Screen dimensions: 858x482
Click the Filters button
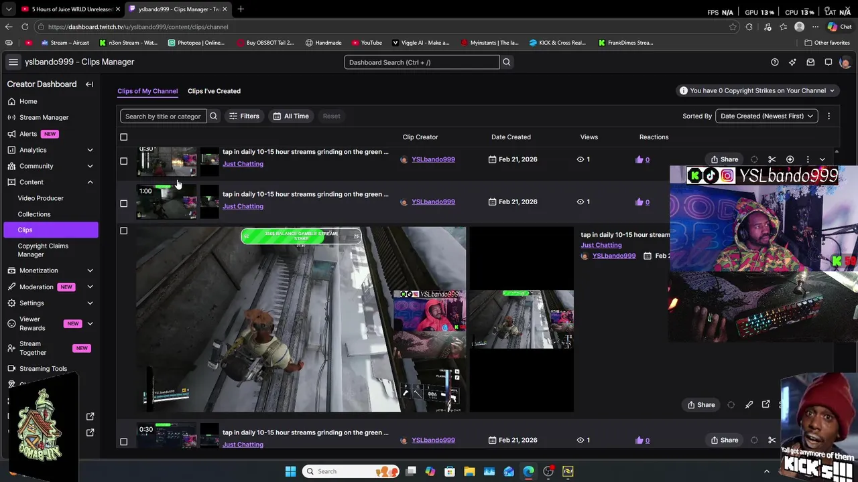(x=244, y=116)
